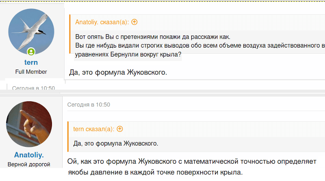Click the up-arrow icon beside 'Anatoliy. сказал(а):'
The height and width of the screenshot is (181, 325).
click(x=134, y=22)
